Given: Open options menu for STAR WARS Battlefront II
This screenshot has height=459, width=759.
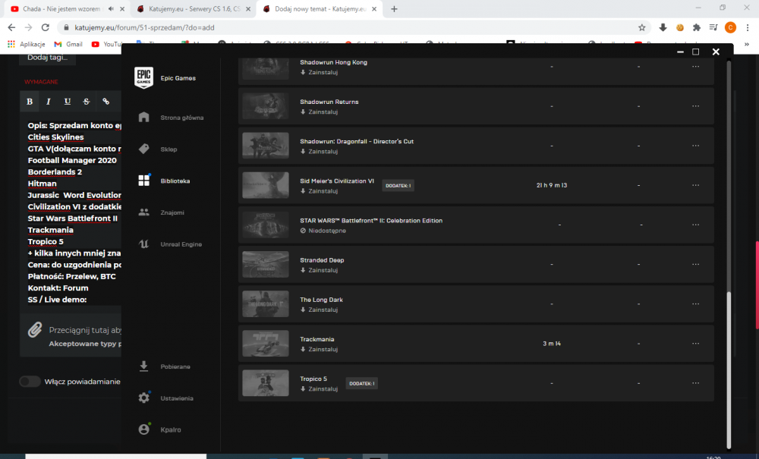Looking at the screenshot, I should 695,225.
